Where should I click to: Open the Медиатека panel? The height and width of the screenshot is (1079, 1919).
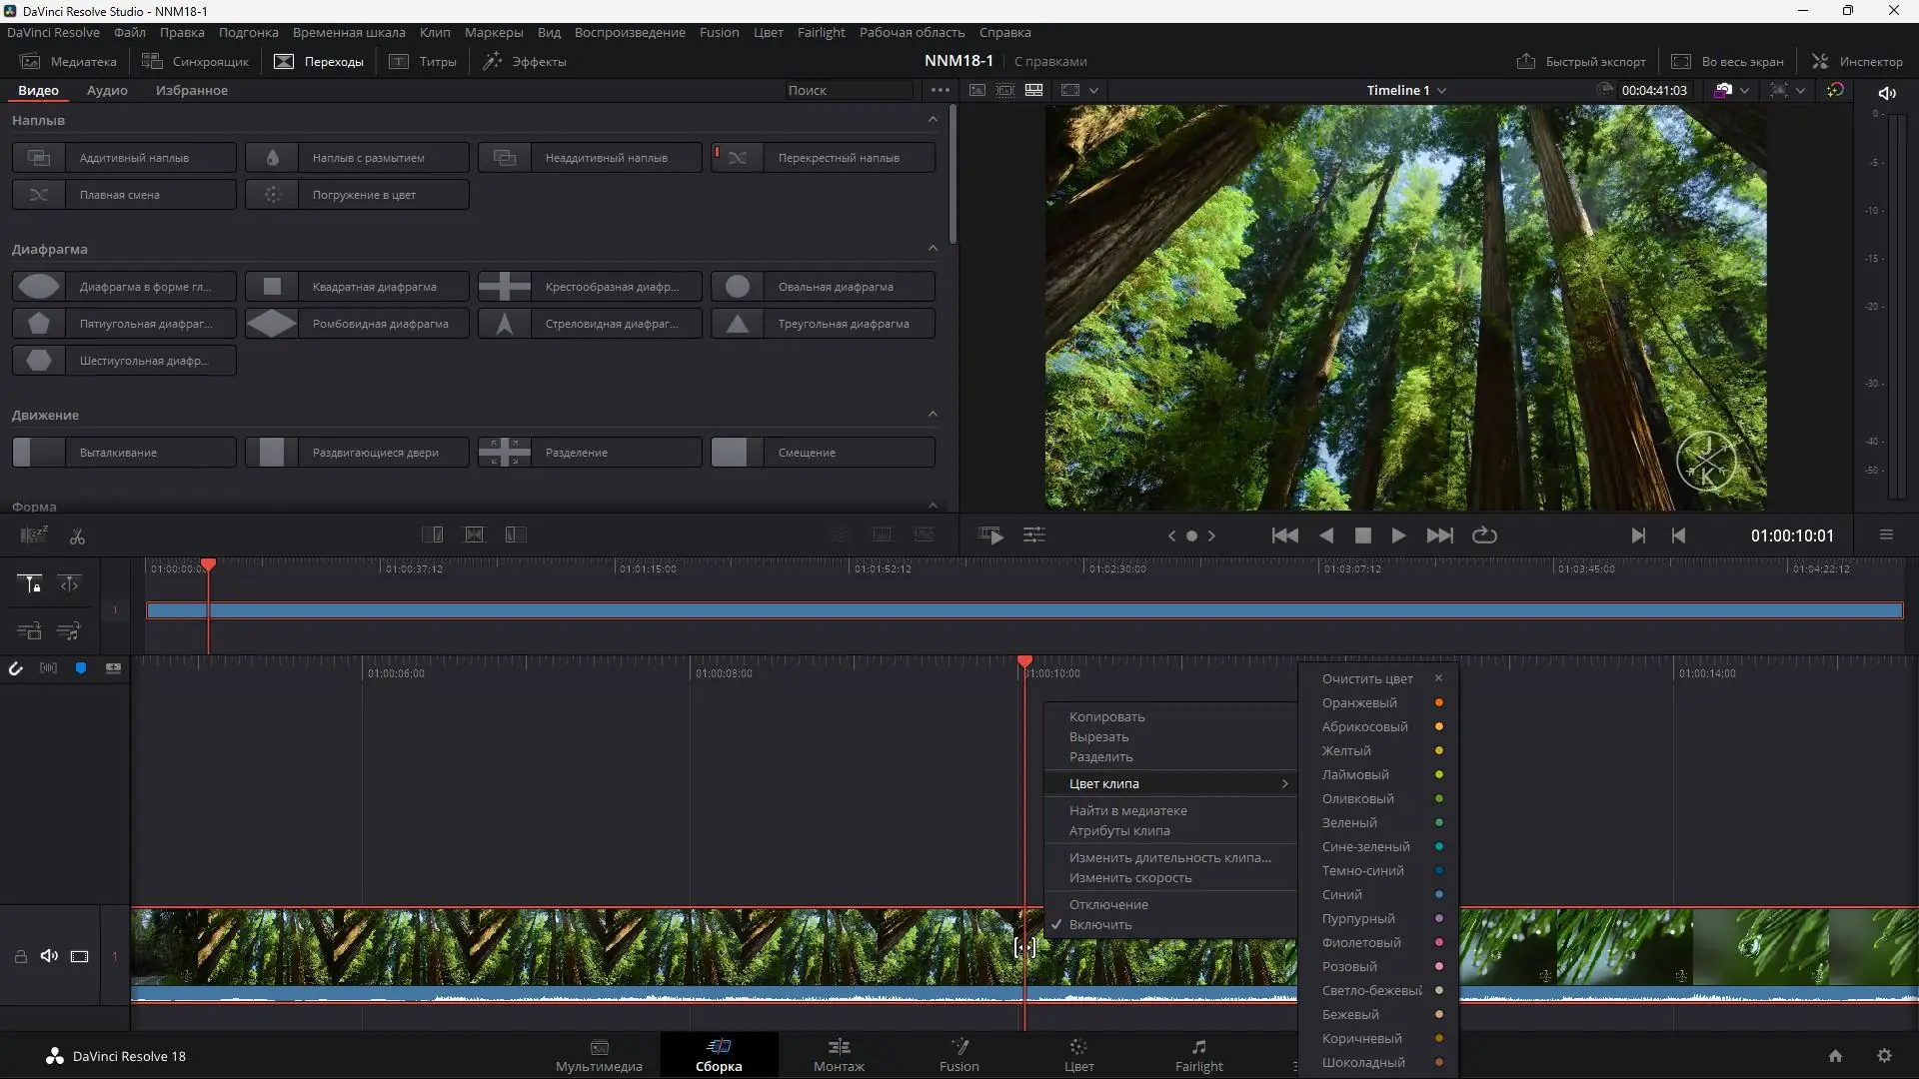pyautogui.click(x=68, y=61)
